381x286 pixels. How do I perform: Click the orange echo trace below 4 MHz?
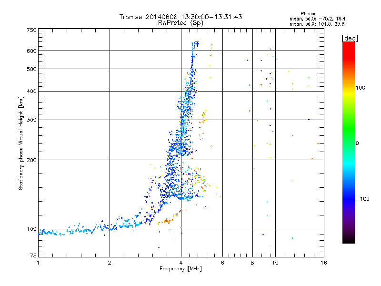[x=170, y=218]
